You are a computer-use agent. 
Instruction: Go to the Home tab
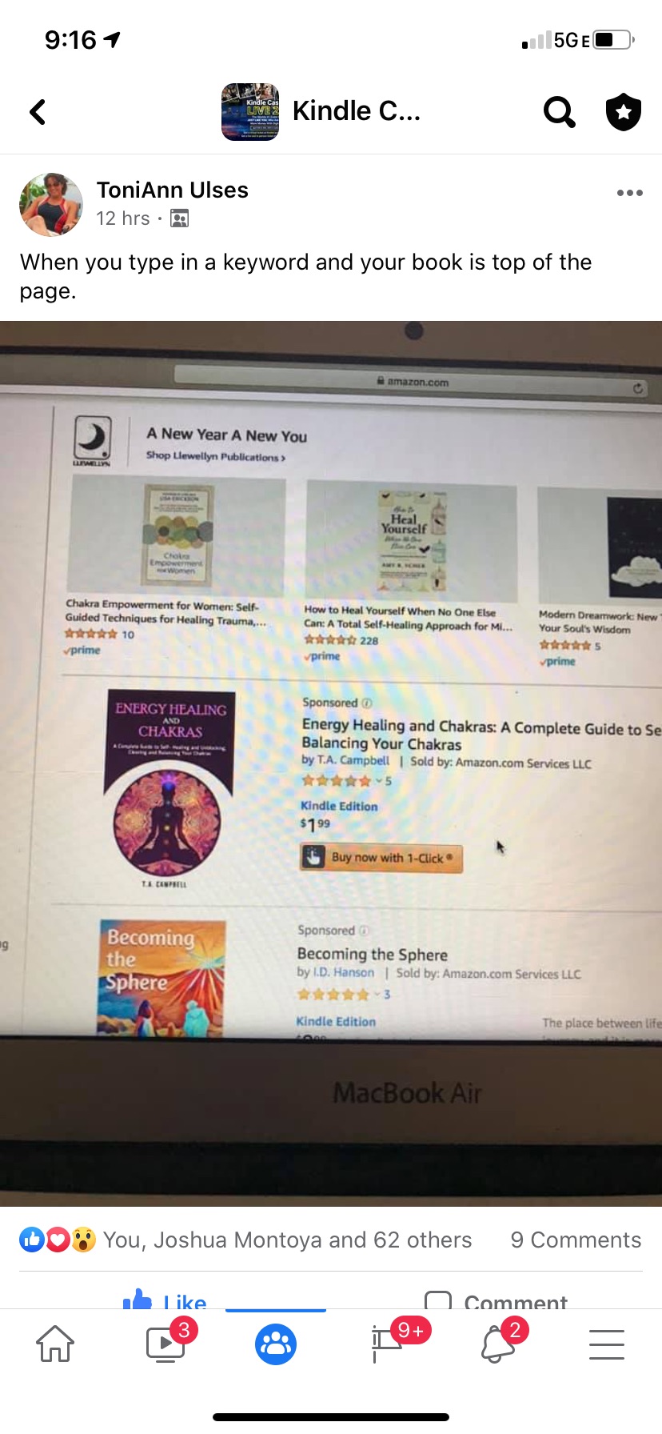55,1344
